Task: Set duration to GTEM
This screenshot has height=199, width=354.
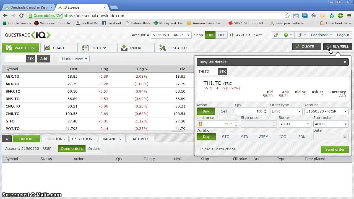Action: pos(264,137)
